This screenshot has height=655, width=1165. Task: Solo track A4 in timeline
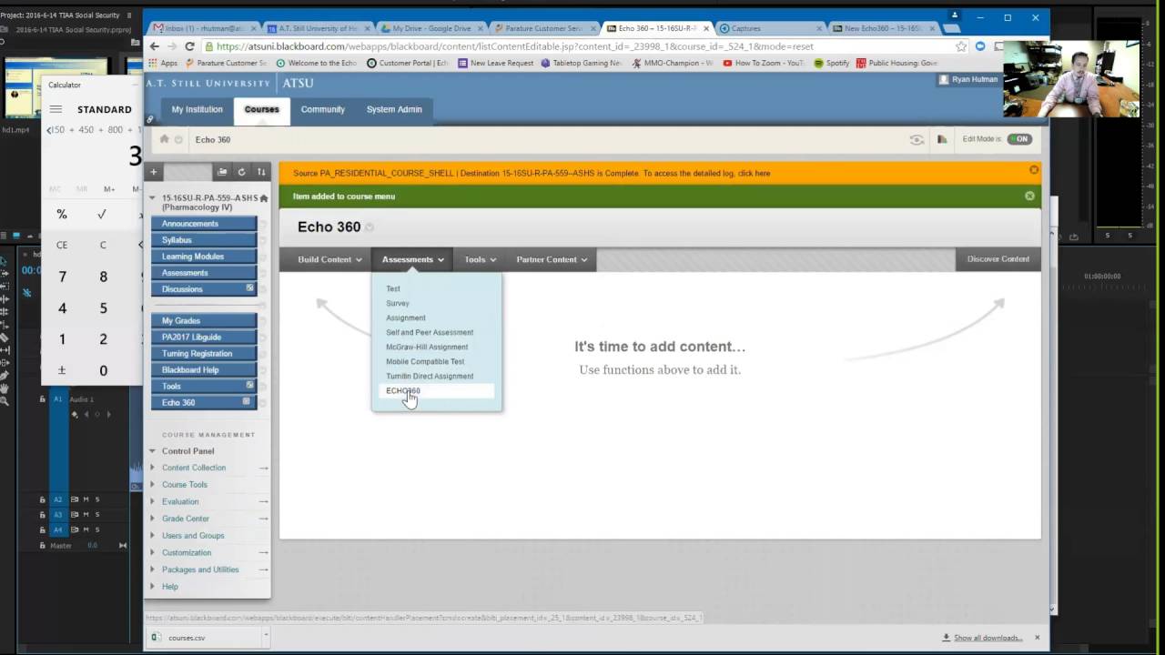click(x=97, y=529)
